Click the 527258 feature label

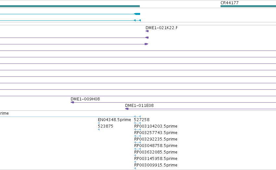pos(141,120)
